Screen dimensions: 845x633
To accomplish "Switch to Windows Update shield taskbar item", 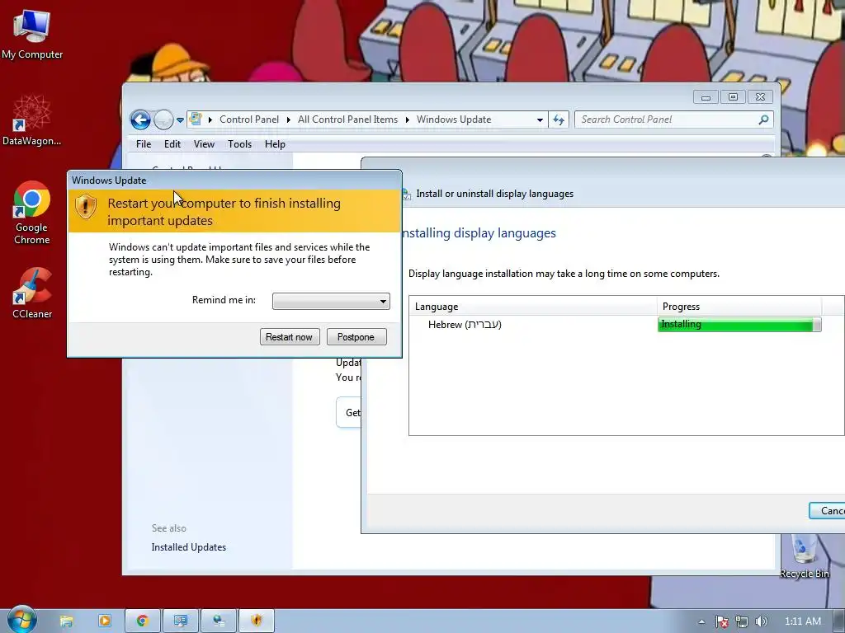I will 257,621.
